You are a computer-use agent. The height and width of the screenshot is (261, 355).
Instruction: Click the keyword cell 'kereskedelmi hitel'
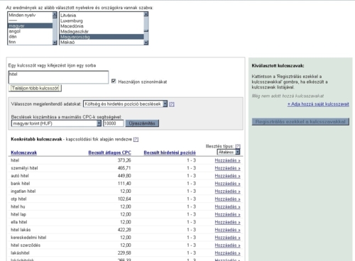pos(28,238)
